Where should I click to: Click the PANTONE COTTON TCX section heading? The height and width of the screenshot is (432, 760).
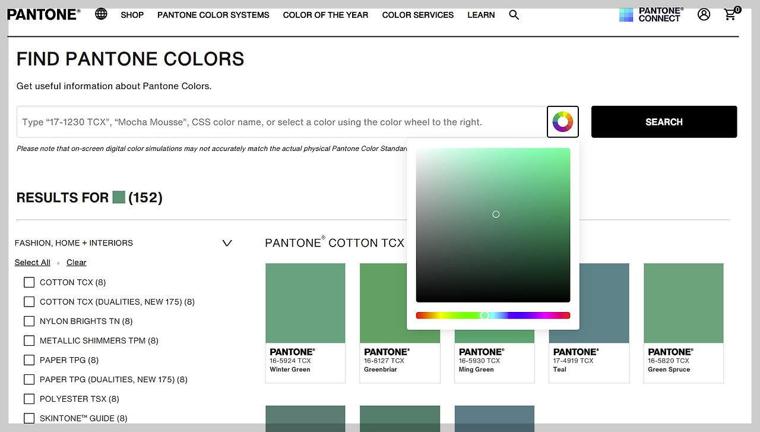click(x=334, y=243)
